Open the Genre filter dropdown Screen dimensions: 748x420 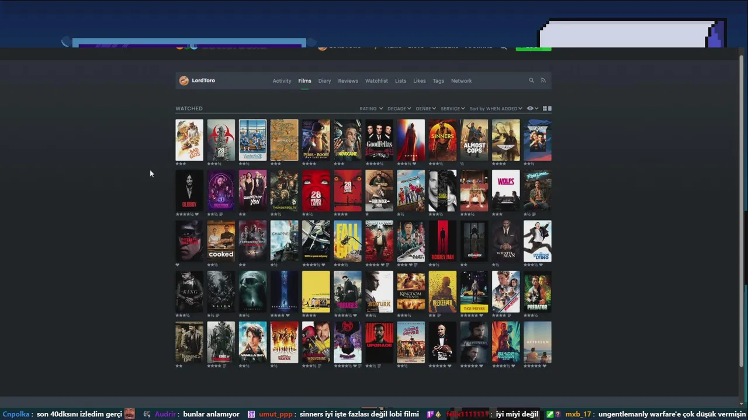(425, 108)
